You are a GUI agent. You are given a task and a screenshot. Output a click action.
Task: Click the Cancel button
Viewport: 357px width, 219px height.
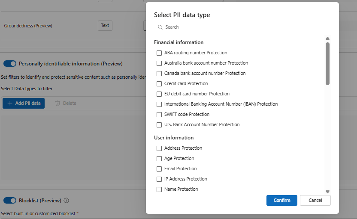[x=315, y=200]
